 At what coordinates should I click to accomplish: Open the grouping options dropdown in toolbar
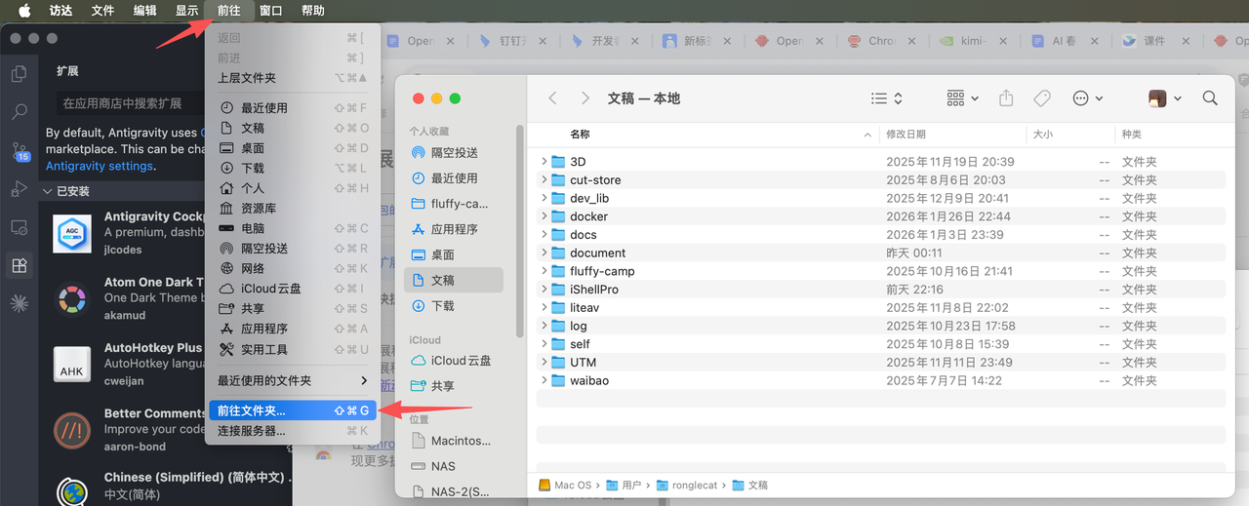(x=962, y=98)
